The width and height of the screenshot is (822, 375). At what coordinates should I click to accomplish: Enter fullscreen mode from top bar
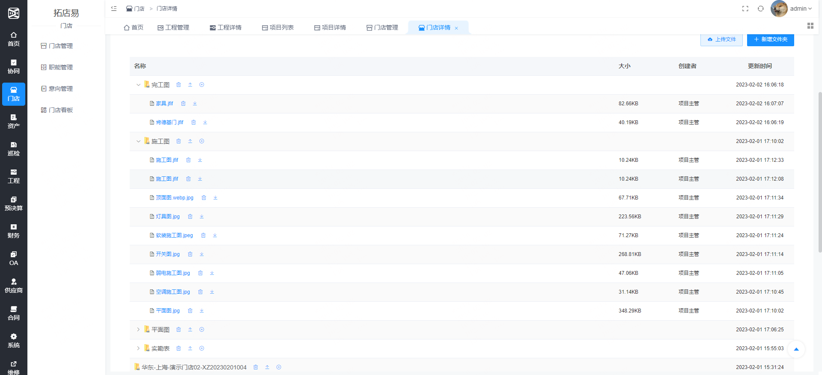[745, 9]
